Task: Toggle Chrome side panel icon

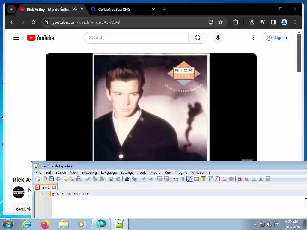Action: pyautogui.click(x=273, y=22)
